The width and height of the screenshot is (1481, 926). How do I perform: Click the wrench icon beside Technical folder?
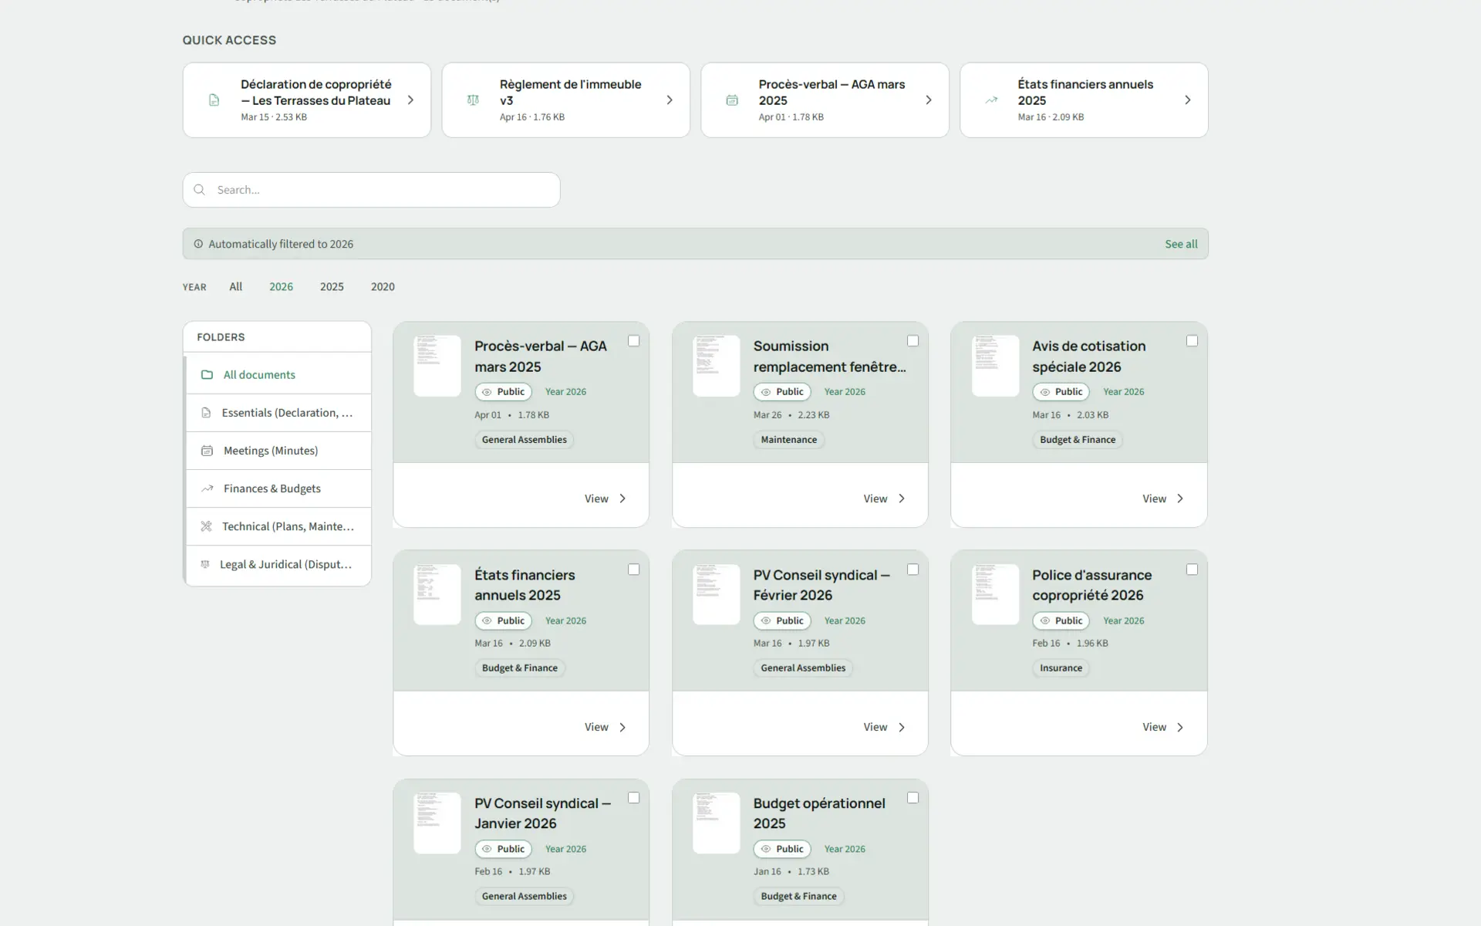[205, 526]
